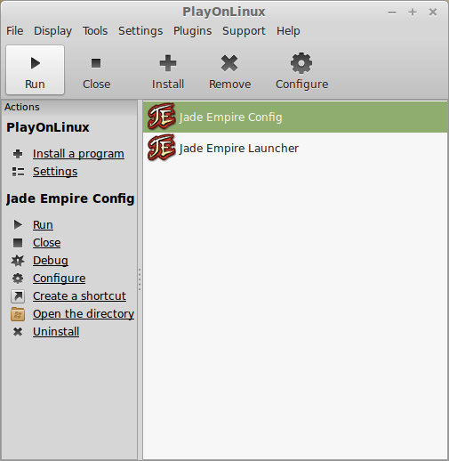The width and height of the screenshot is (449, 461).
Task: Select Jade Empire Launcher in the list
Action: pos(295,148)
